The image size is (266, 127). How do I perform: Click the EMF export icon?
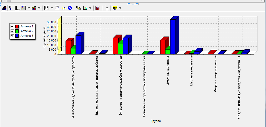tap(115, 8)
